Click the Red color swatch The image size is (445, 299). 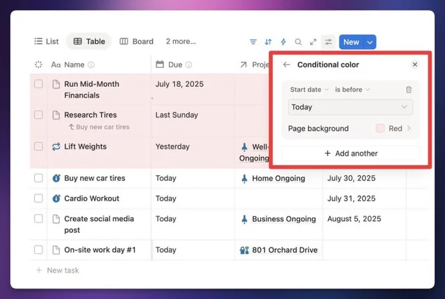[x=380, y=128]
